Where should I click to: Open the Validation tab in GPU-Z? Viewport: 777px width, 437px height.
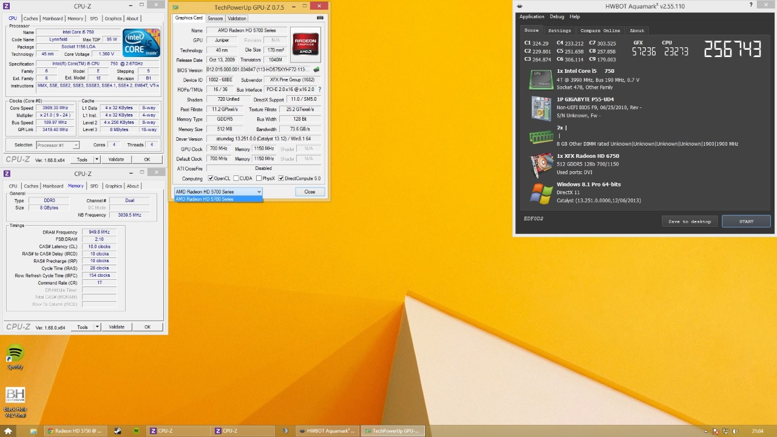[x=237, y=18]
